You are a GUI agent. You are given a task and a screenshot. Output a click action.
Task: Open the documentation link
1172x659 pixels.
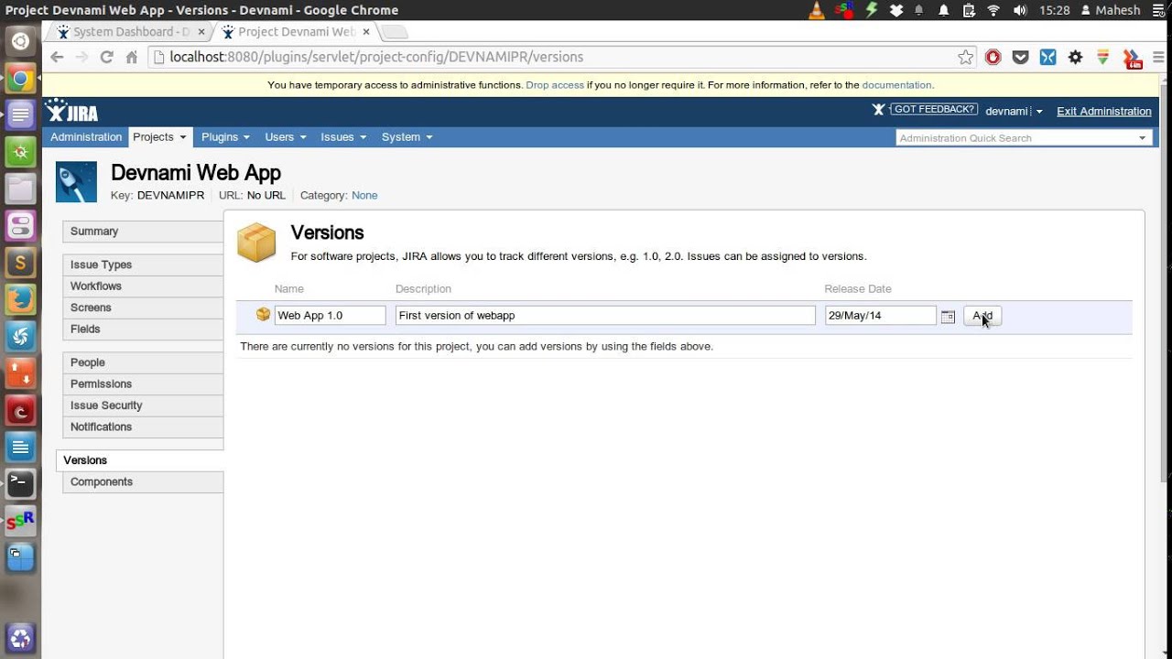tap(896, 85)
